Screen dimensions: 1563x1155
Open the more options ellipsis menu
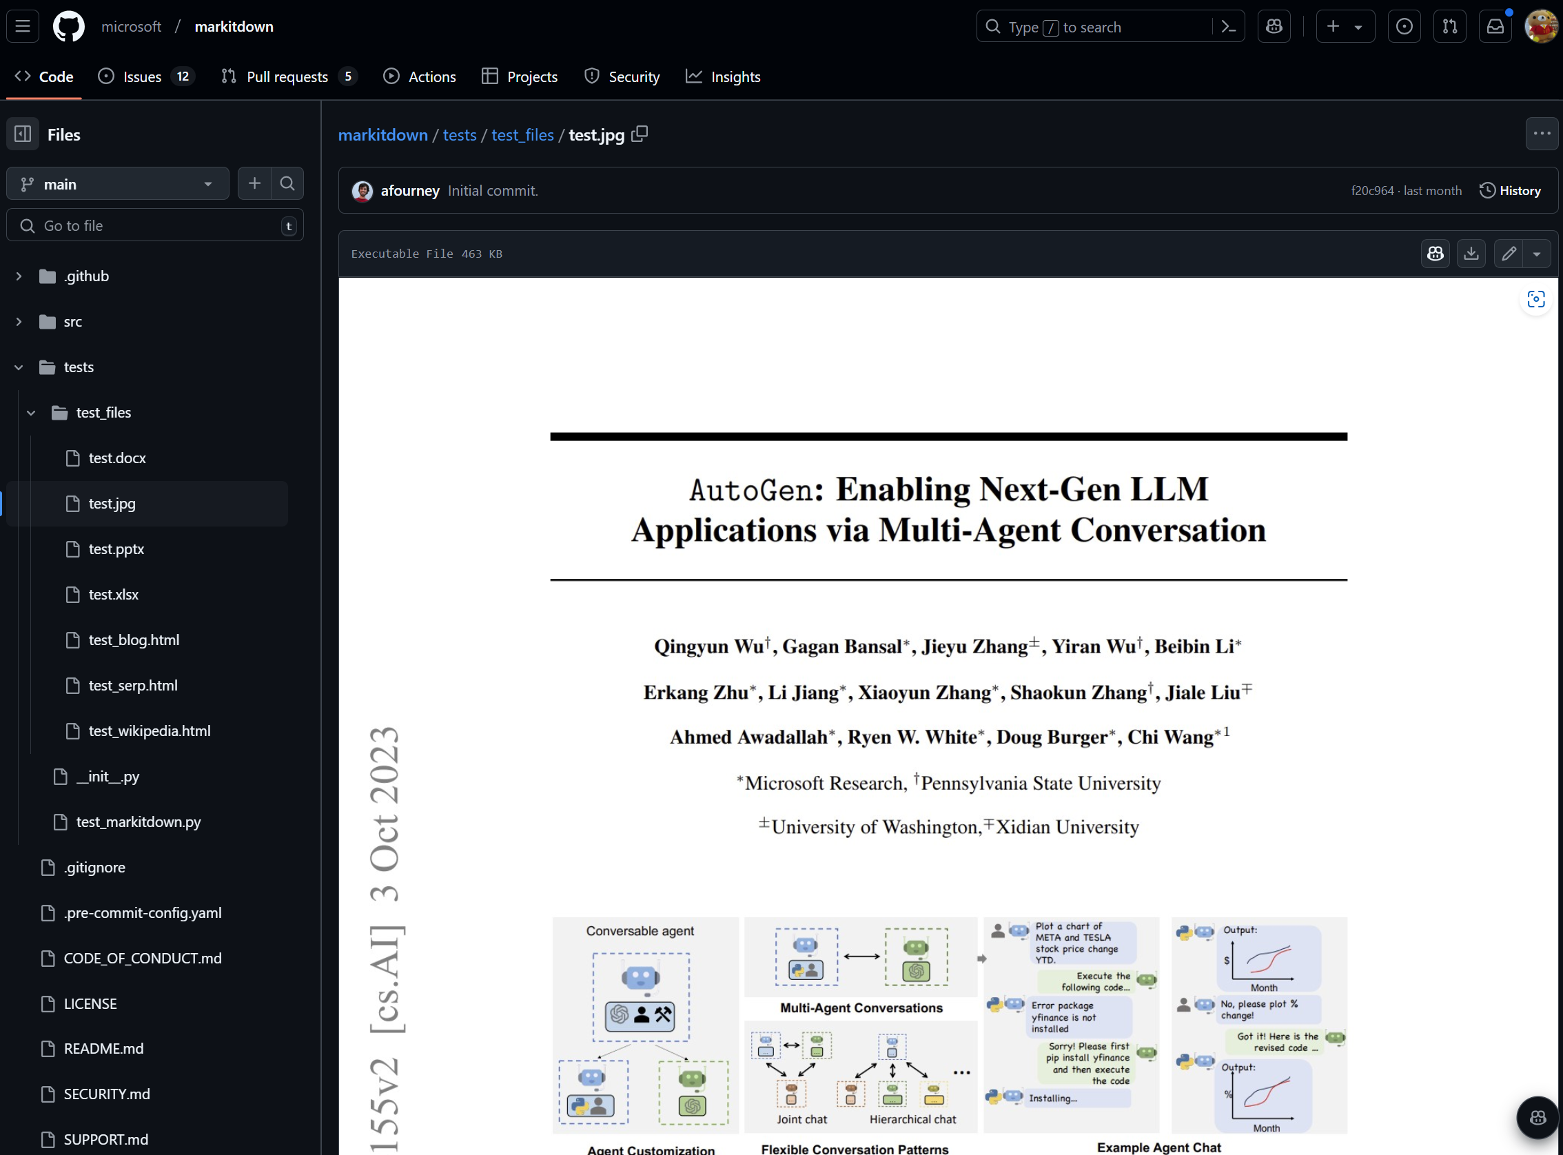pos(1541,134)
